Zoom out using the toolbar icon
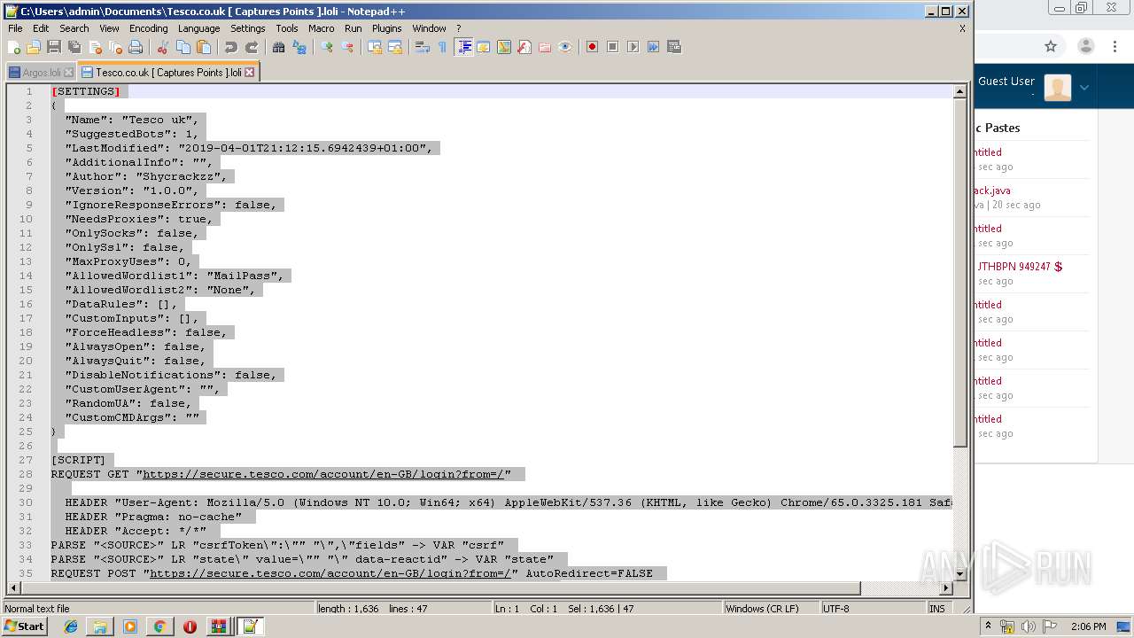Screen dimensions: 1134x638 347,47
